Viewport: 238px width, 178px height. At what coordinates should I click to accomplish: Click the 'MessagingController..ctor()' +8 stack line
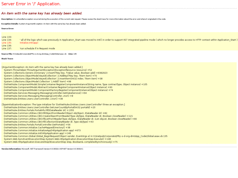(39, 96)
